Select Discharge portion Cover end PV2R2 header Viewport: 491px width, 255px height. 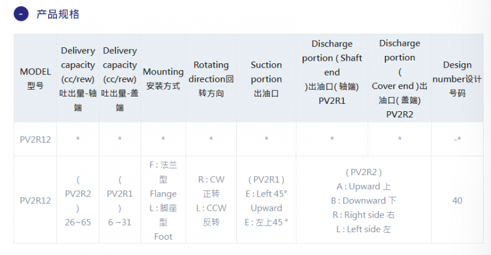point(400,79)
